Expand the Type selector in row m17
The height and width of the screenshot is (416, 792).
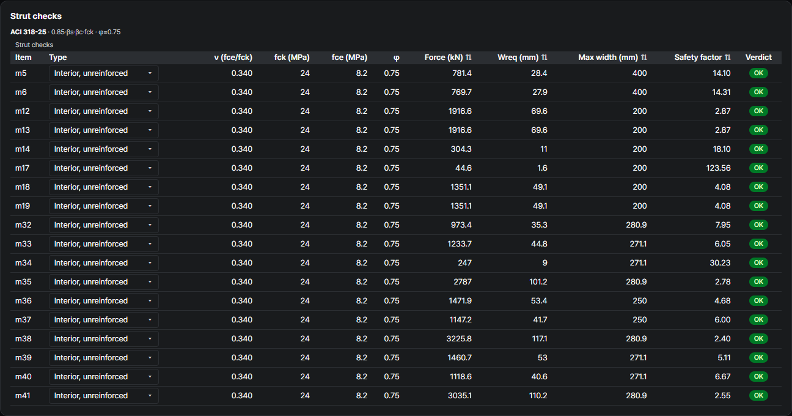tap(104, 168)
